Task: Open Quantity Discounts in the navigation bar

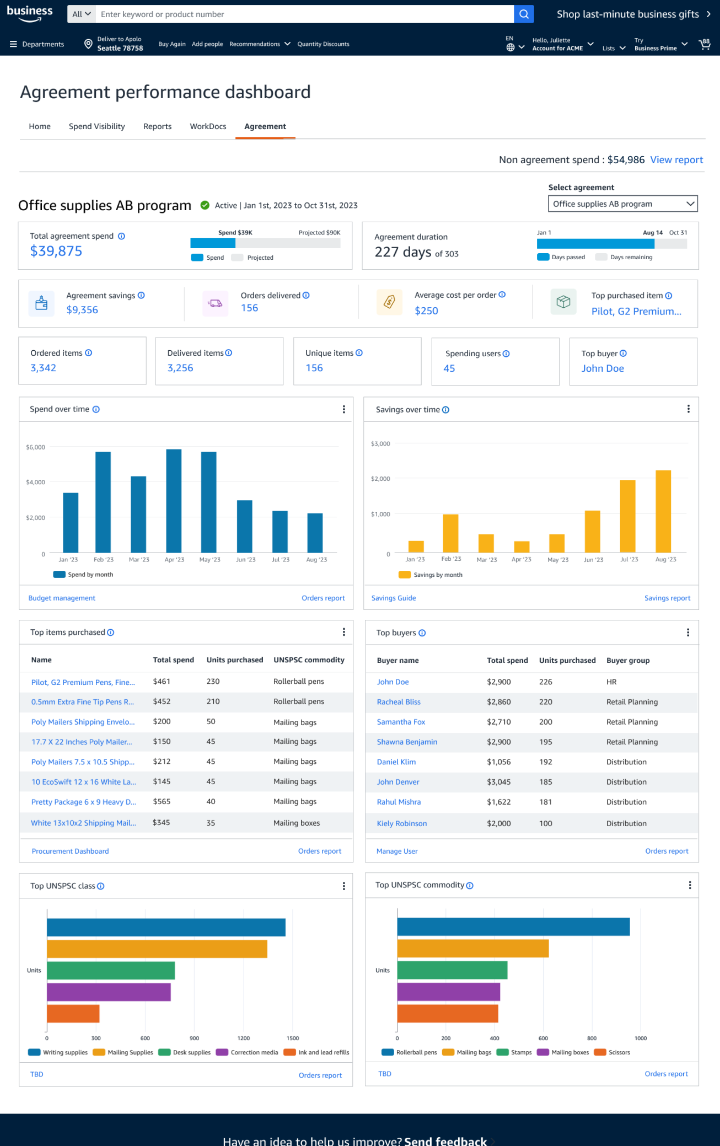Action: [x=323, y=44]
